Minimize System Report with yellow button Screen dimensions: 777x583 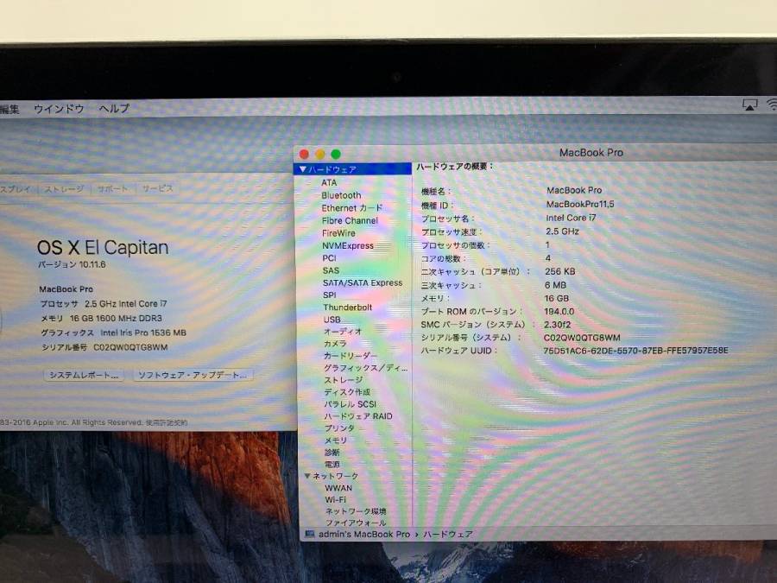pyautogui.click(x=320, y=155)
